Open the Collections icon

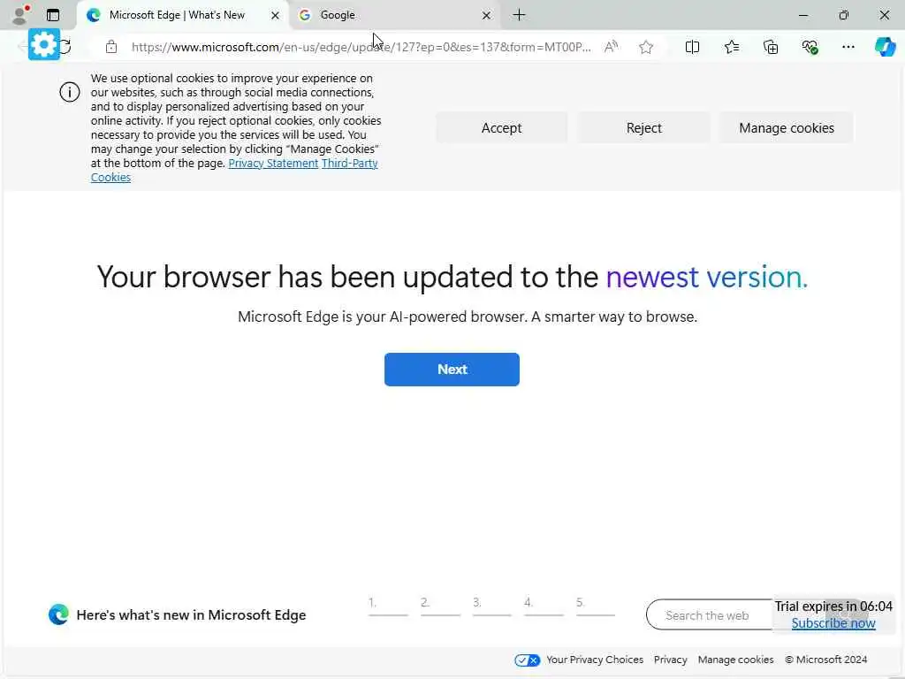pyautogui.click(x=771, y=47)
